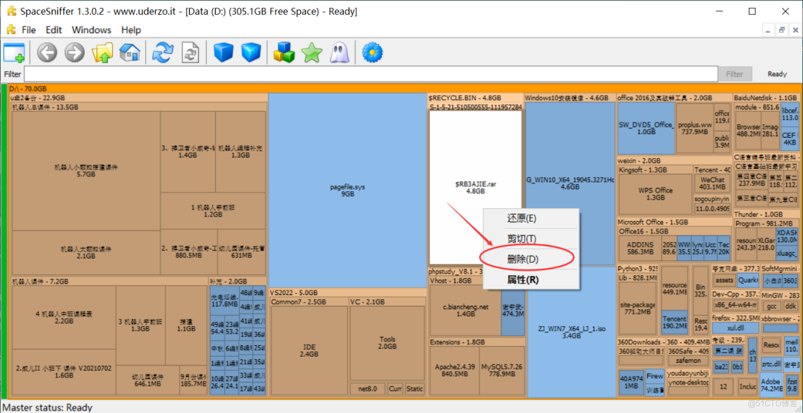The width and height of the screenshot is (803, 413).
Task: Select the c.biancheng.net 1.4GB block
Action: (x=465, y=311)
